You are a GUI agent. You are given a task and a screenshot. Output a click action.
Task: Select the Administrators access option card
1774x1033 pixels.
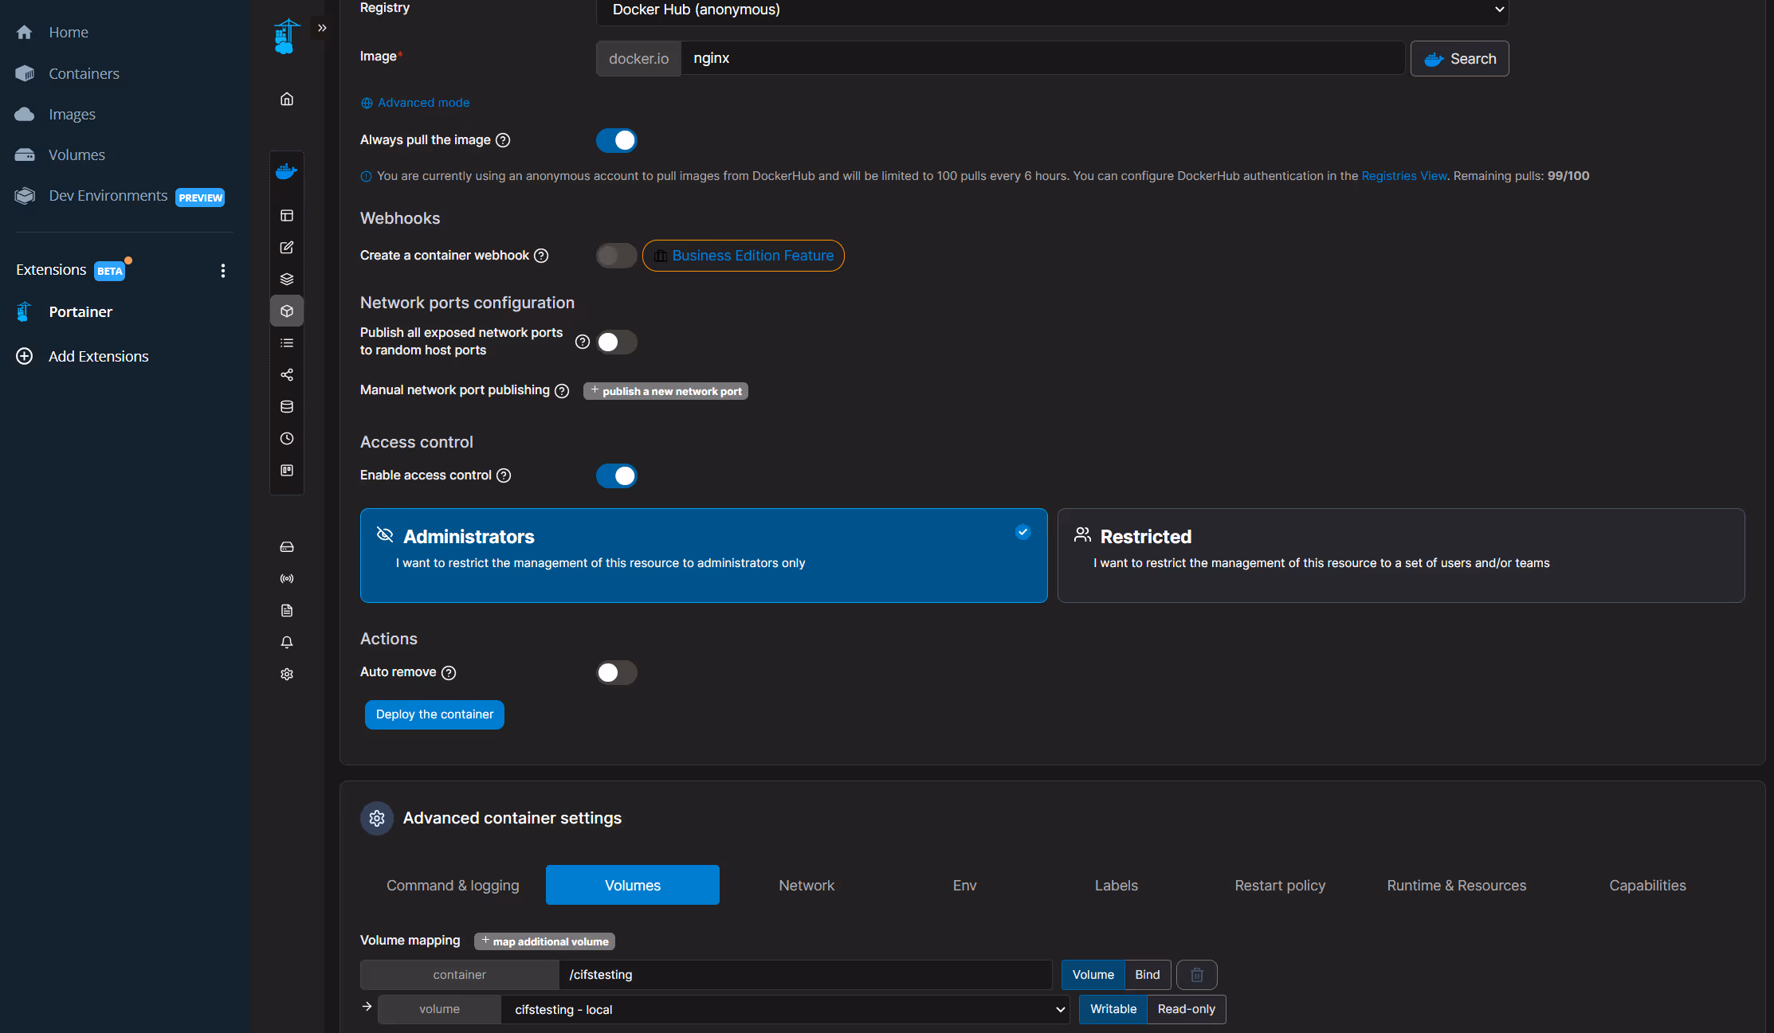[x=704, y=555]
